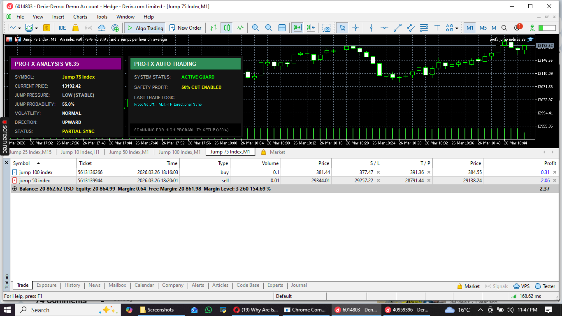Image resolution: width=562 pixels, height=316 pixels.
Task: Remove stop loss 377.47 on jump 100
Action: click(378, 172)
